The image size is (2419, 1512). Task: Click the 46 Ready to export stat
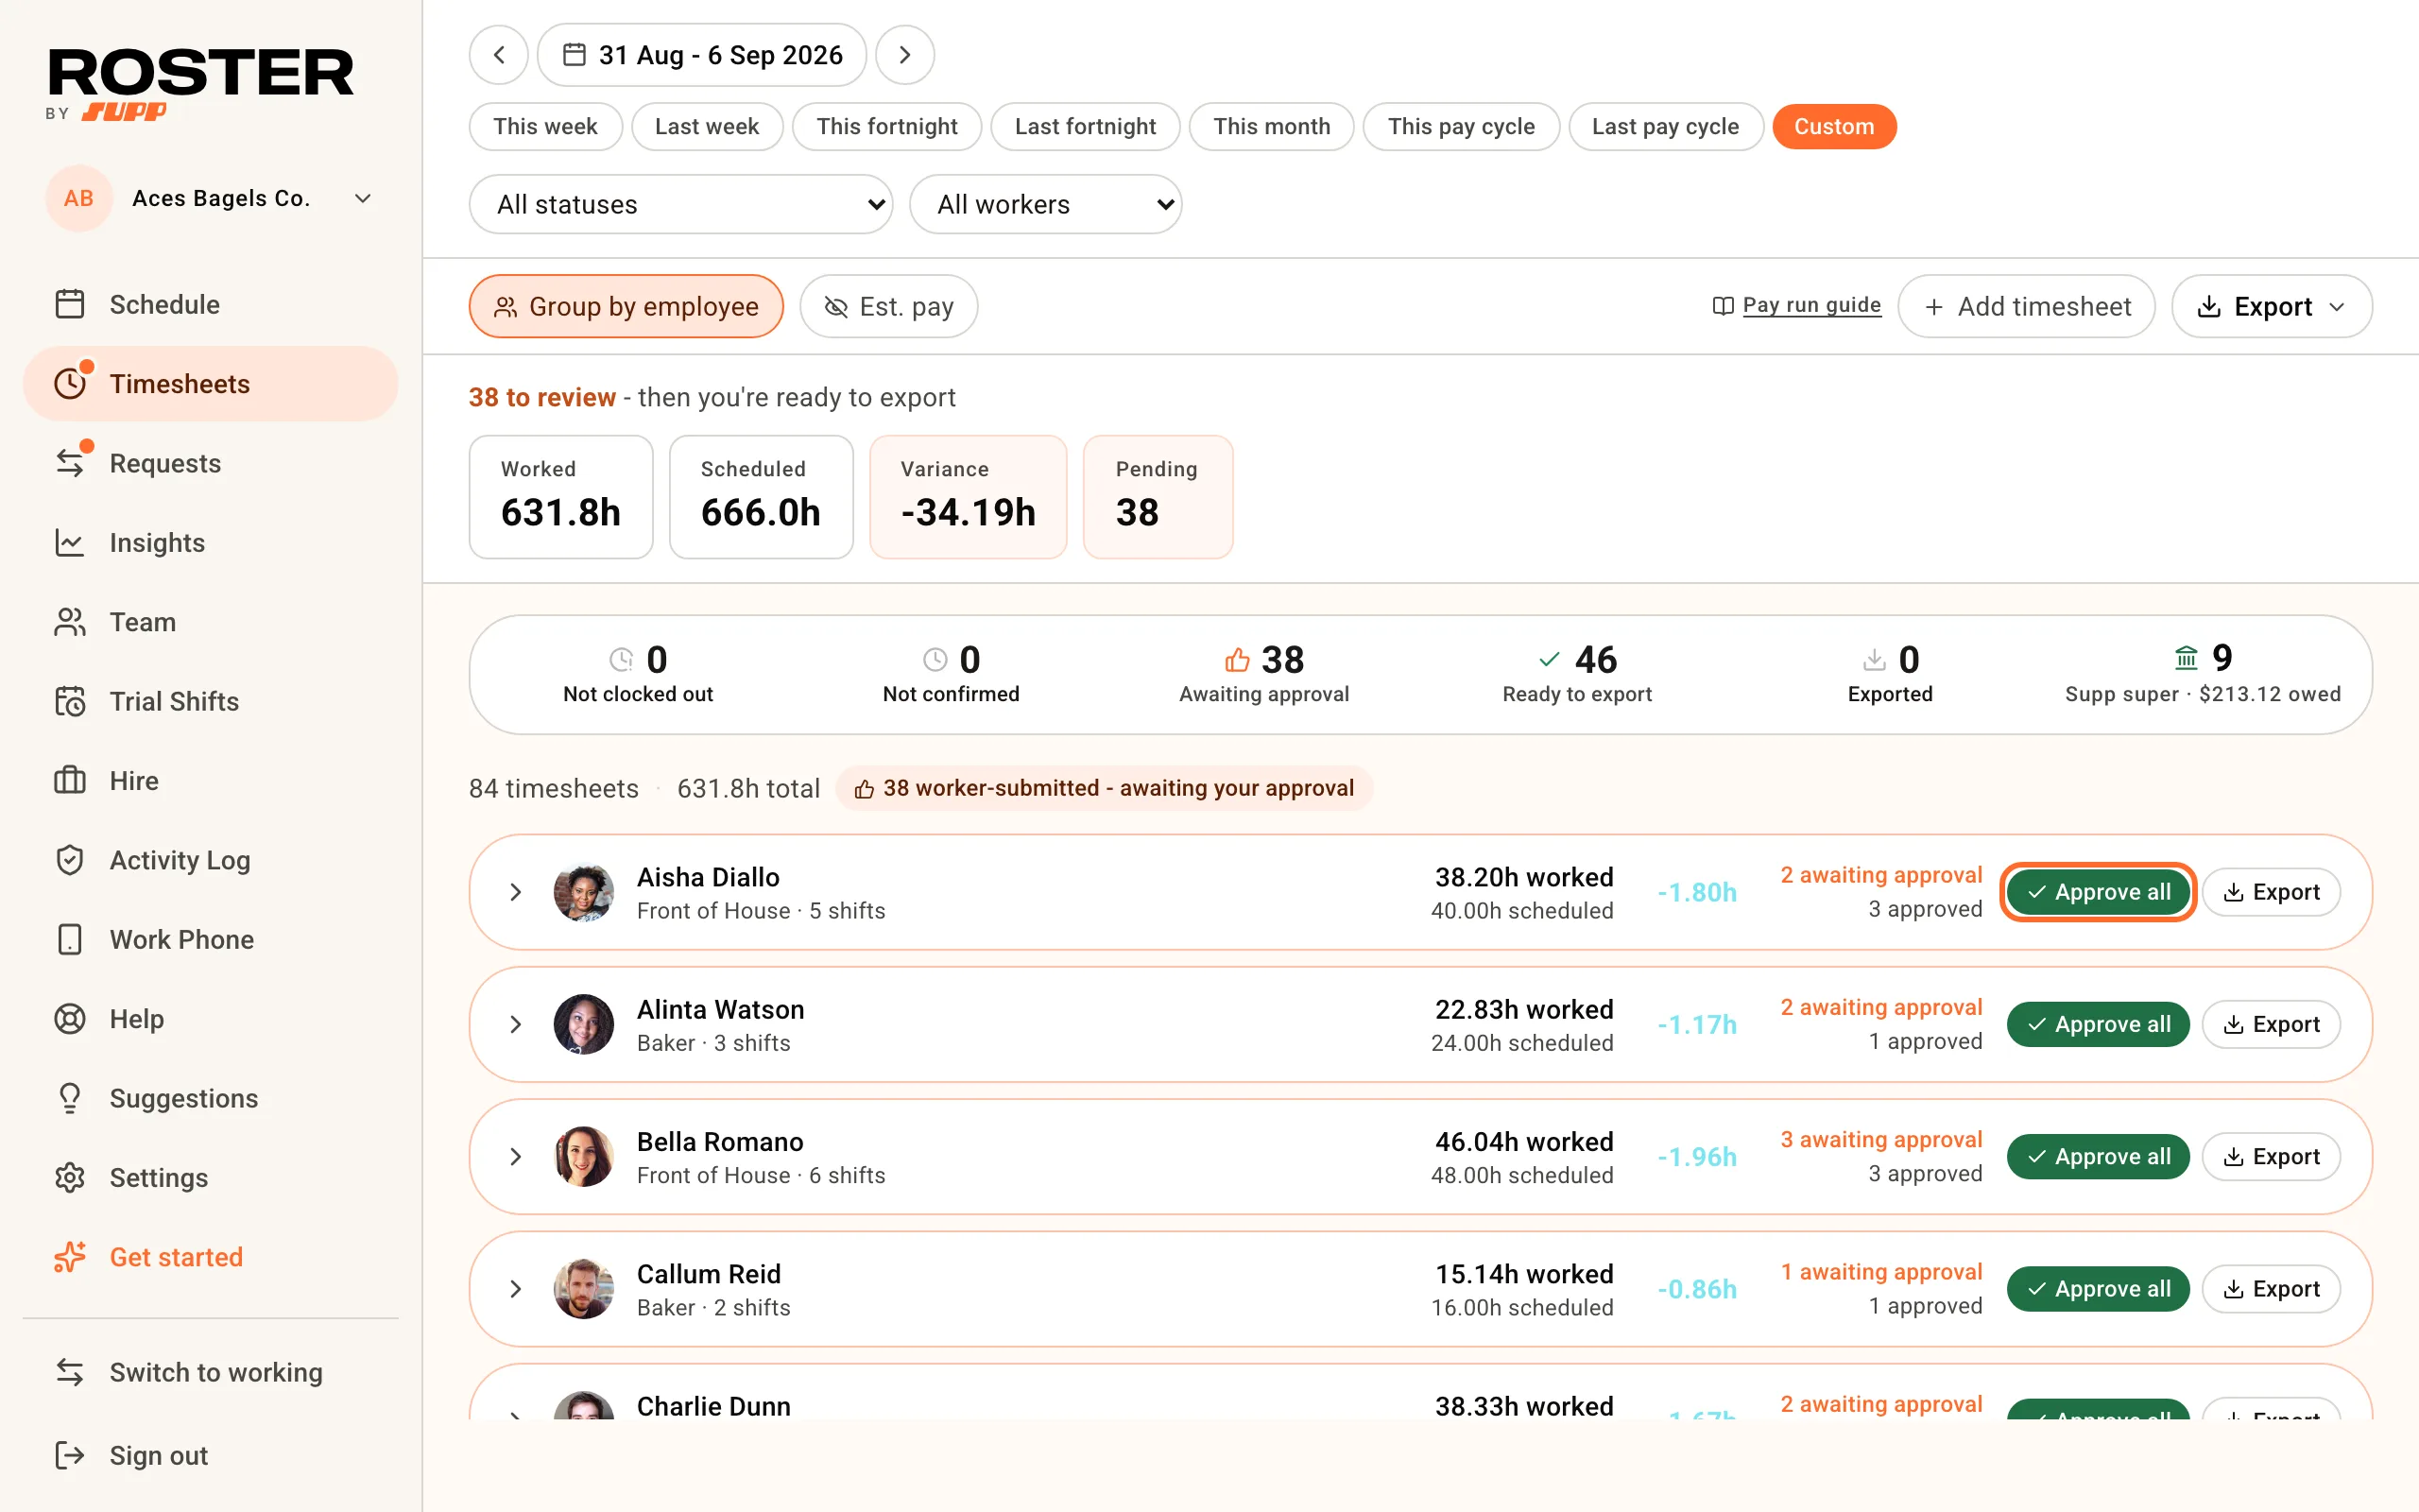pos(1576,674)
